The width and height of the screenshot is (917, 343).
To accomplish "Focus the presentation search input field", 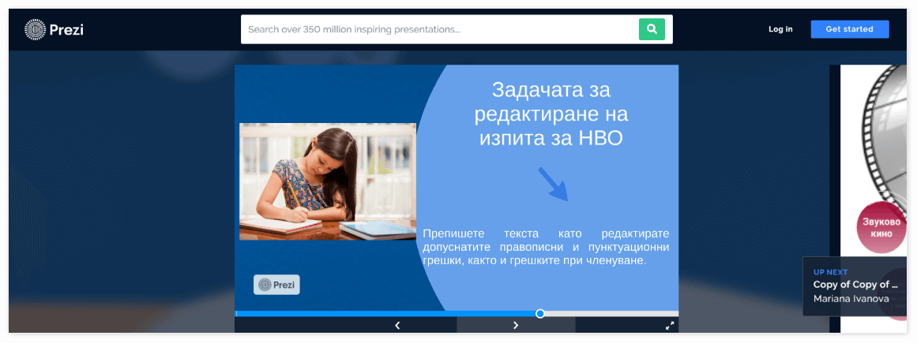I will tap(438, 29).
